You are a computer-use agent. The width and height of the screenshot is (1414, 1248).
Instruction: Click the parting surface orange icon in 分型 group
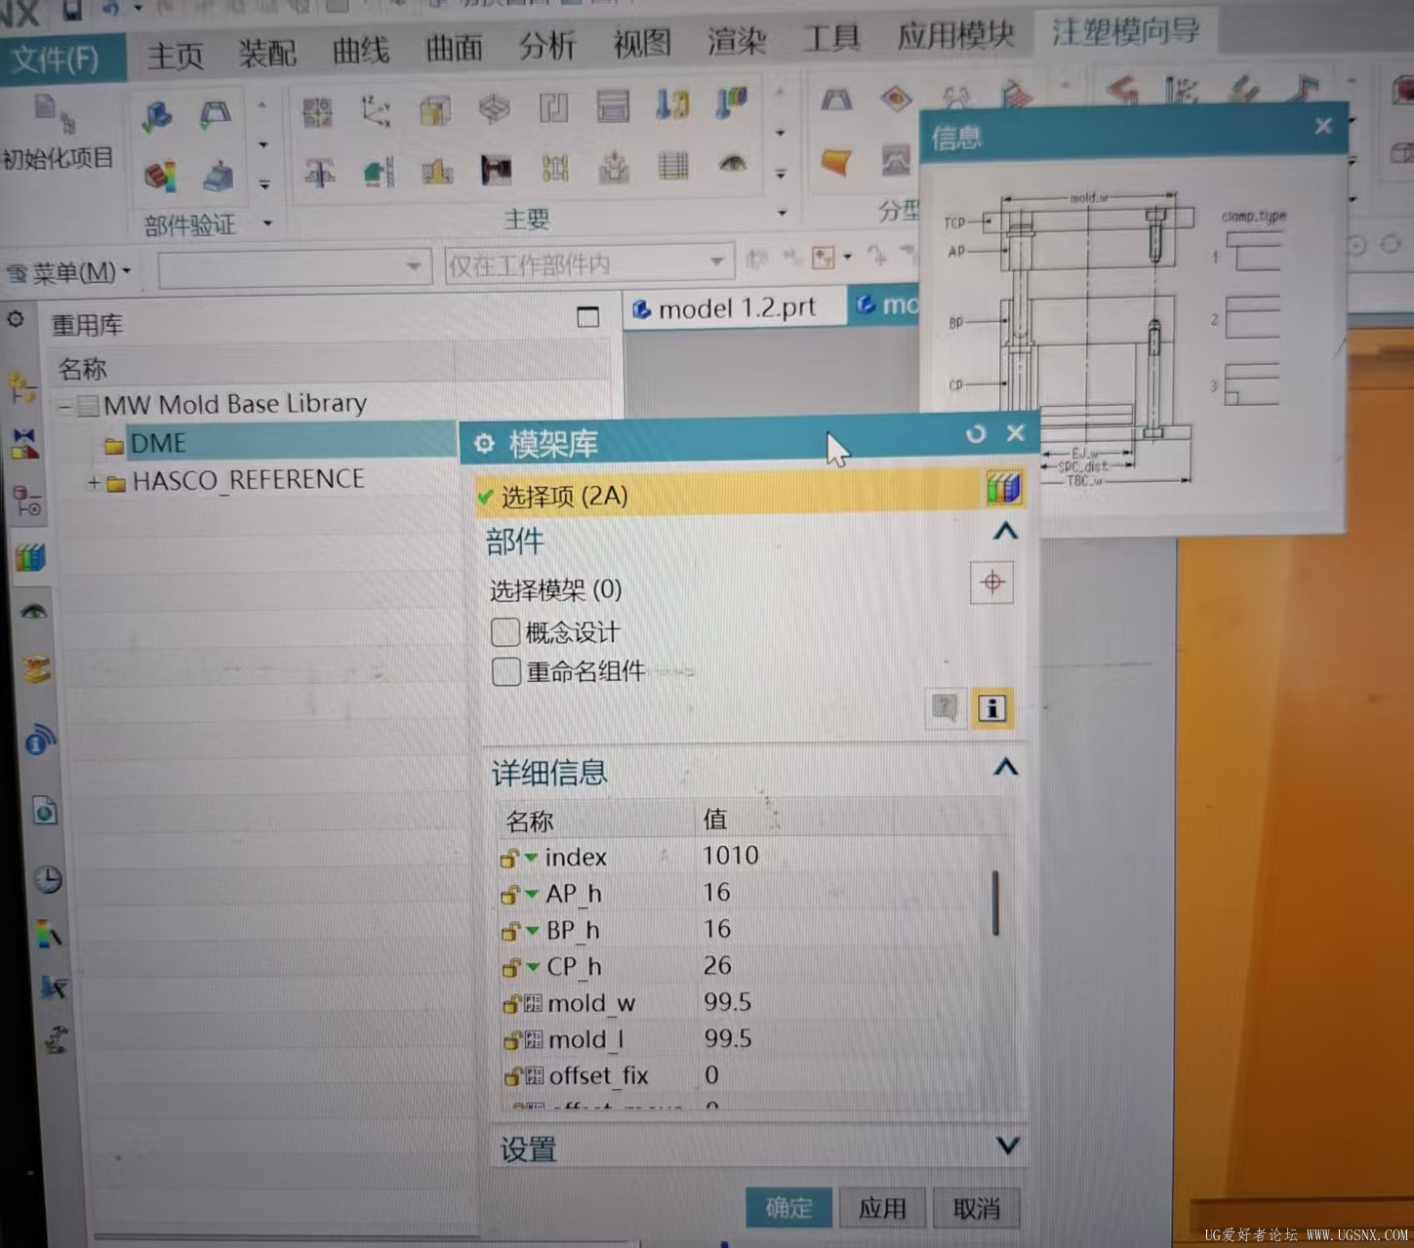836,162
